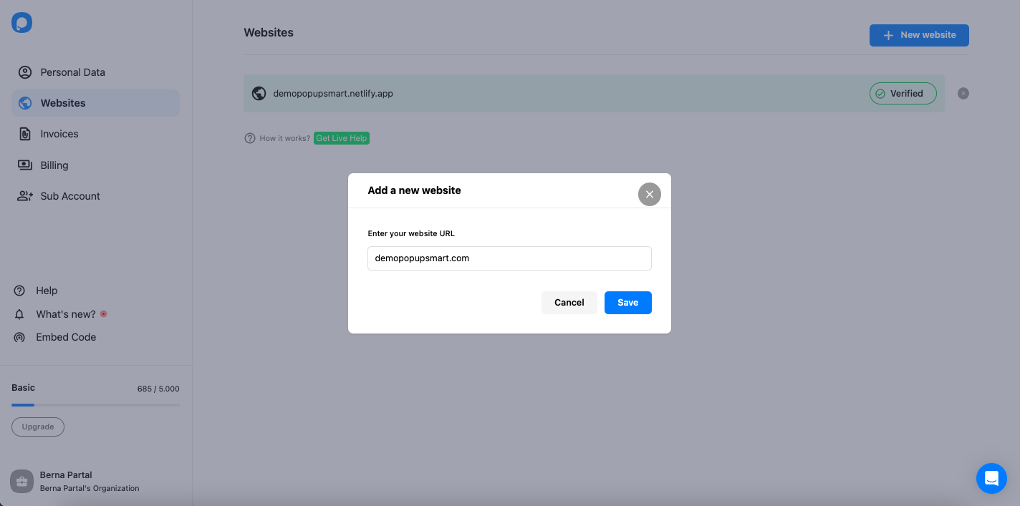Click the Websites page heading
Viewport: 1020px width, 506px height.
(269, 33)
